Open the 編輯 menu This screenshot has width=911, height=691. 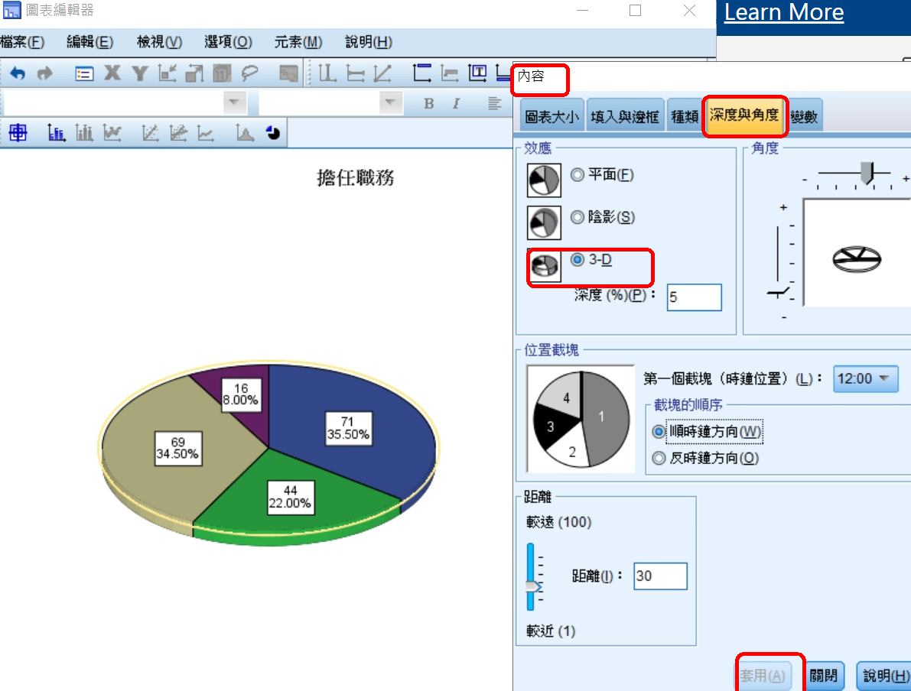point(89,42)
